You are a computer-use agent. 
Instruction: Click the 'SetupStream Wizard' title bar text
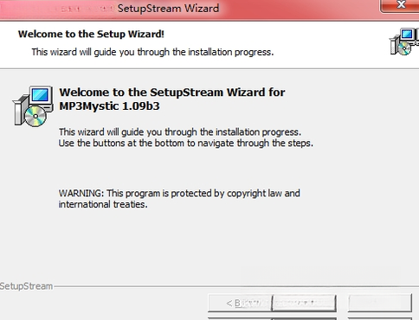(168, 8)
